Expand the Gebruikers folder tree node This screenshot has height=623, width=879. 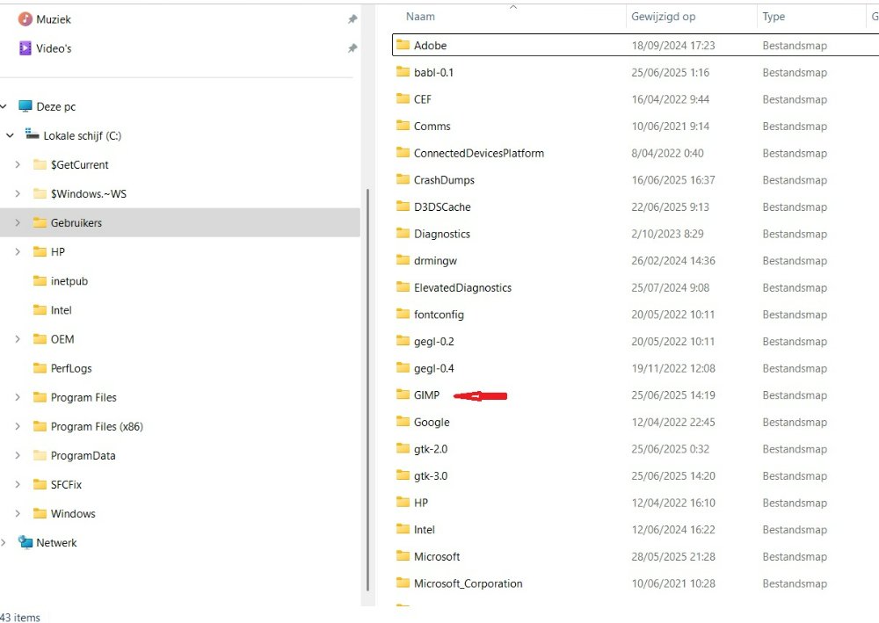(x=18, y=223)
